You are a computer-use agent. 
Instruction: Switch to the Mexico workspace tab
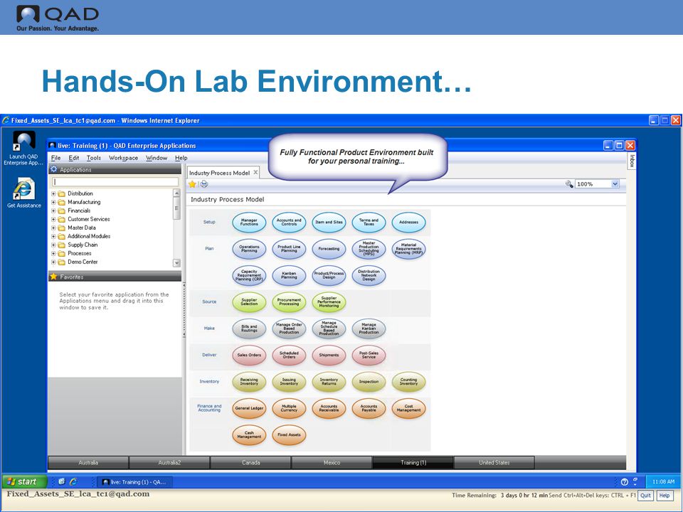332,462
